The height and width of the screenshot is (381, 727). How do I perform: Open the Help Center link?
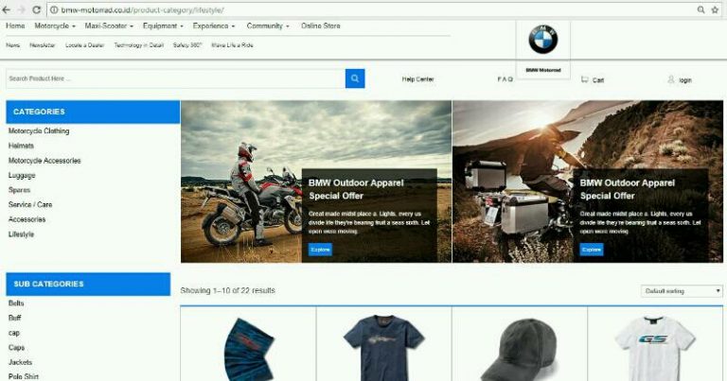click(417, 79)
